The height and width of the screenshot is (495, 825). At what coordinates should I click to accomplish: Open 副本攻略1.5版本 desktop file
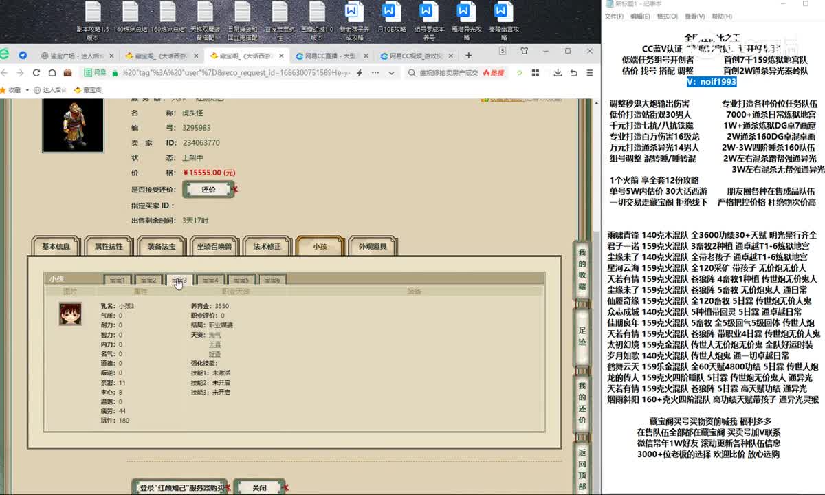tap(93, 19)
